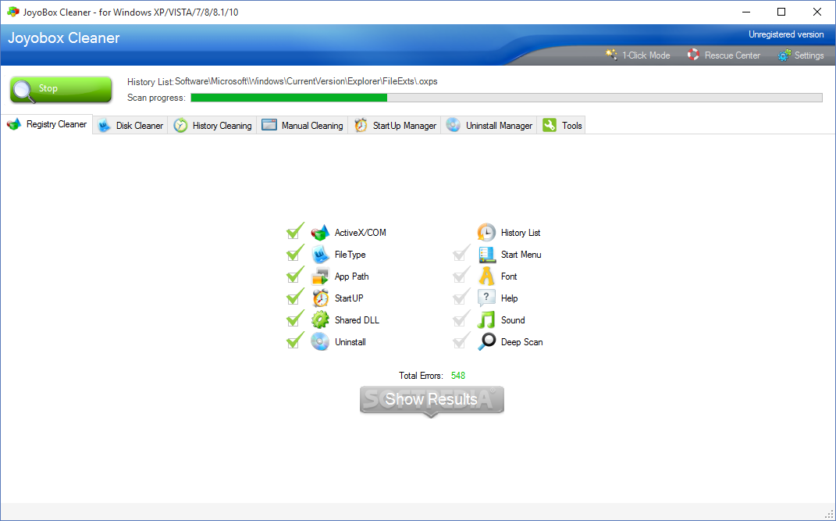This screenshot has height=521, width=836.
Task: Switch to the Tools tab
Action: click(x=561, y=125)
